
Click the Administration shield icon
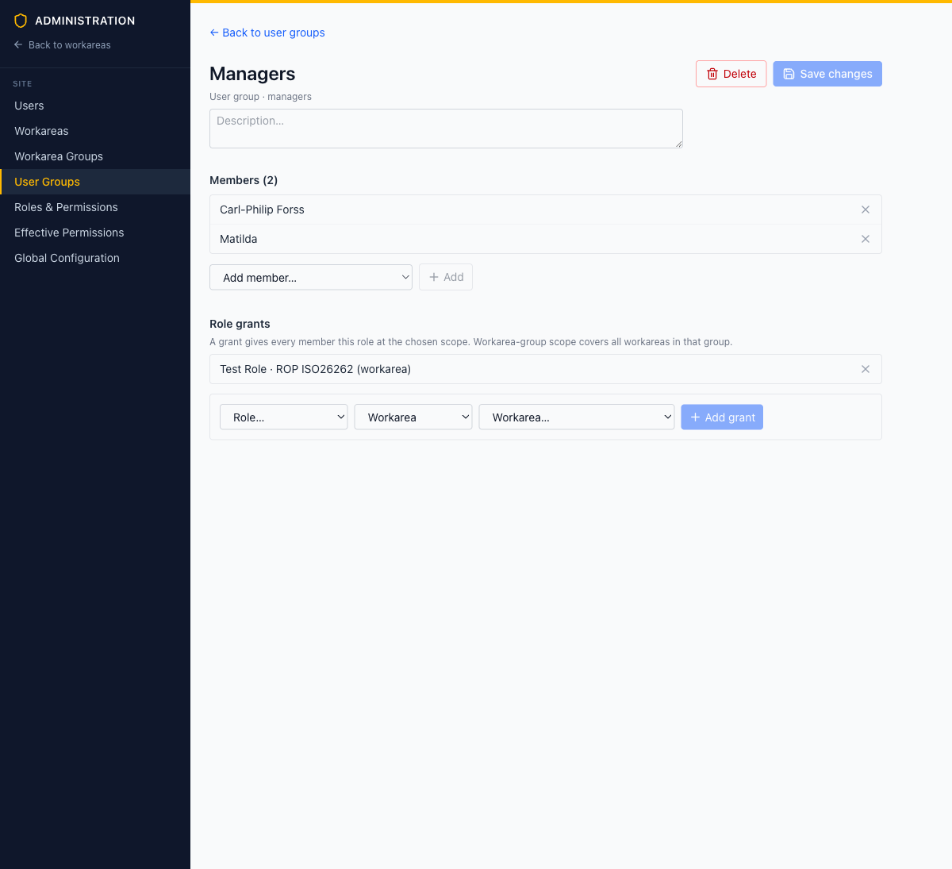[x=21, y=21]
